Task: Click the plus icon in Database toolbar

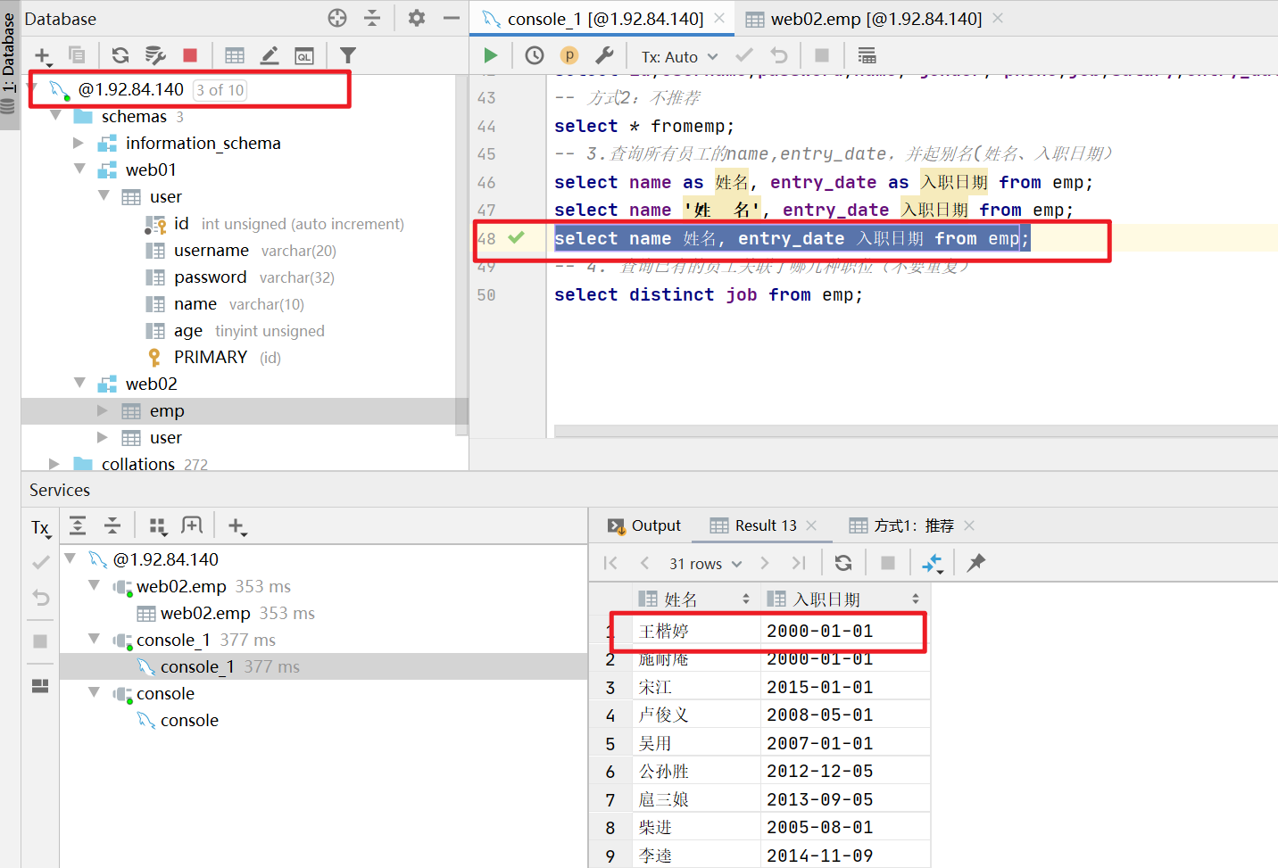Action: pos(43,56)
